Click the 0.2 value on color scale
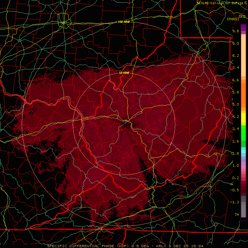 (x=236, y=178)
